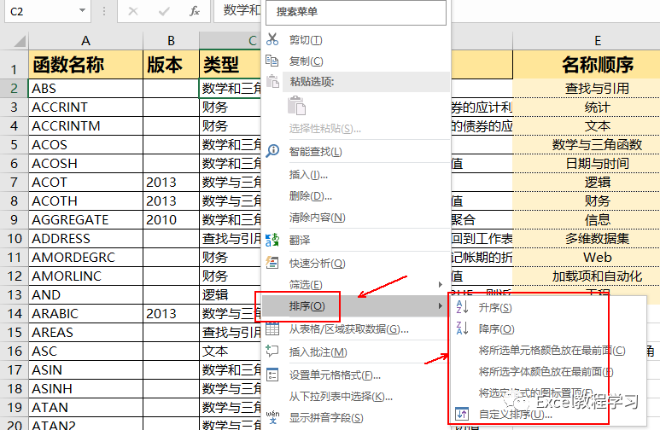Click the Smart Lookup magnifier icon
660x430 pixels.
pos(272,151)
